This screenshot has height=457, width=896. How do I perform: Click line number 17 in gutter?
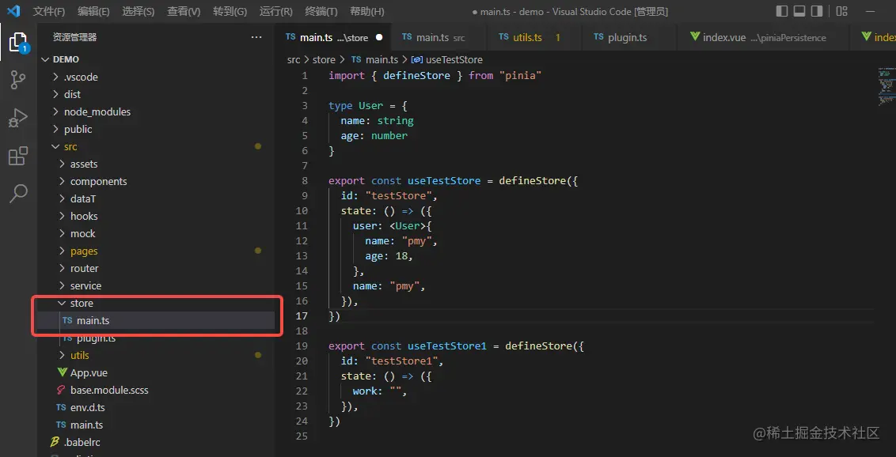[x=301, y=316]
